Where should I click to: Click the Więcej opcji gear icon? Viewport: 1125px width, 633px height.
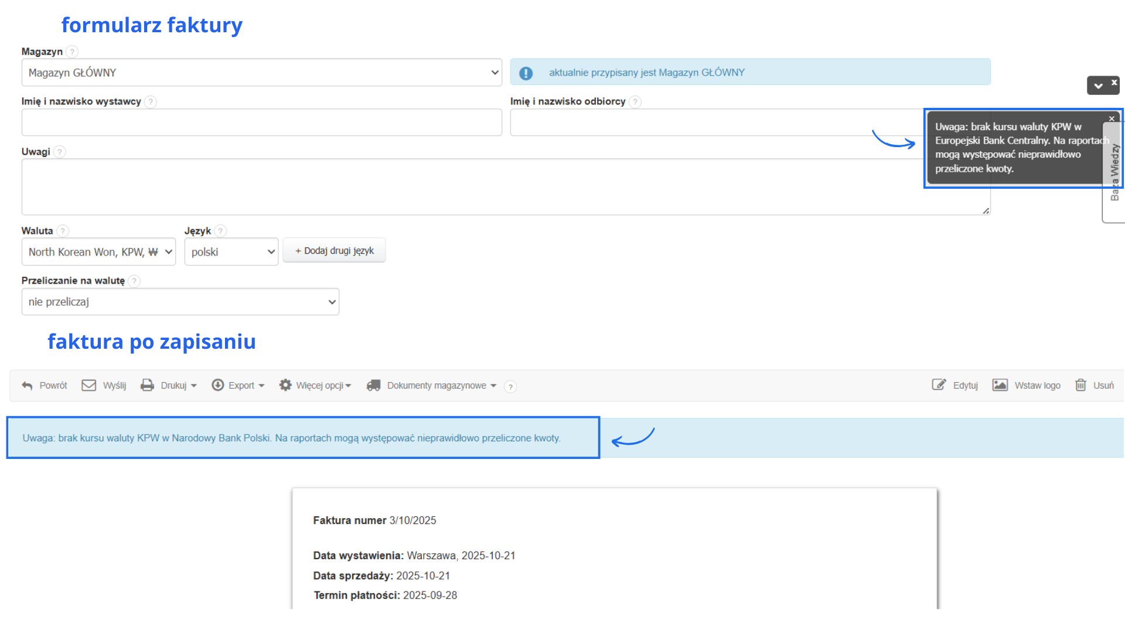click(285, 386)
